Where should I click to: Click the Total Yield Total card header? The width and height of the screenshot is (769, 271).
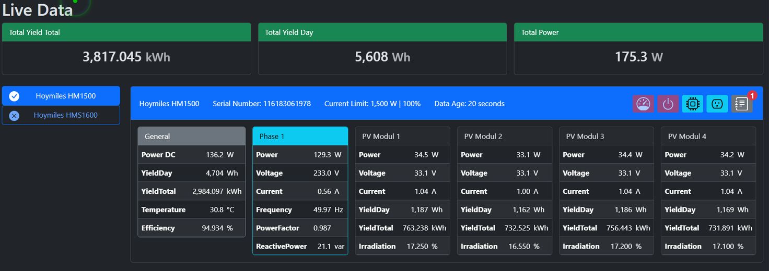[x=126, y=32]
